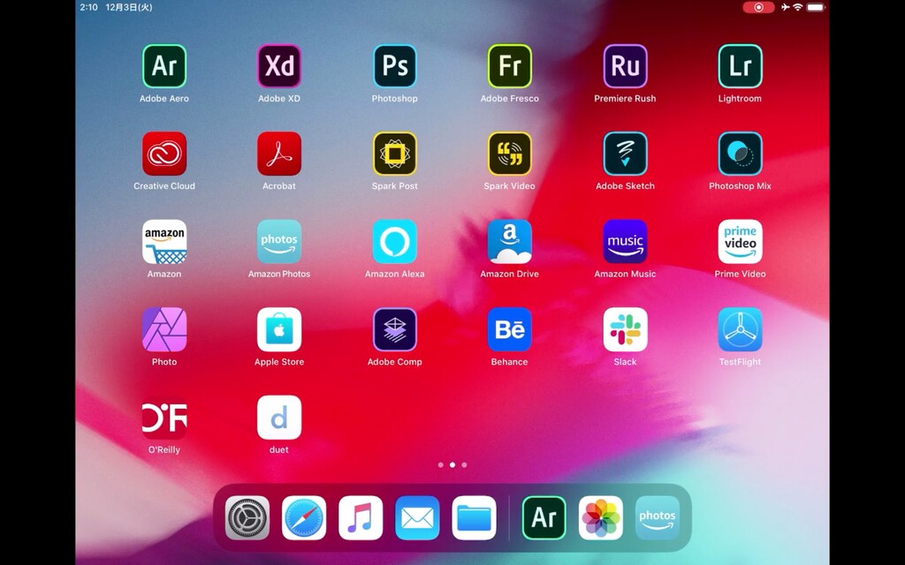Launch Prime Video
Viewport: 905px width, 565px height.
pos(740,242)
